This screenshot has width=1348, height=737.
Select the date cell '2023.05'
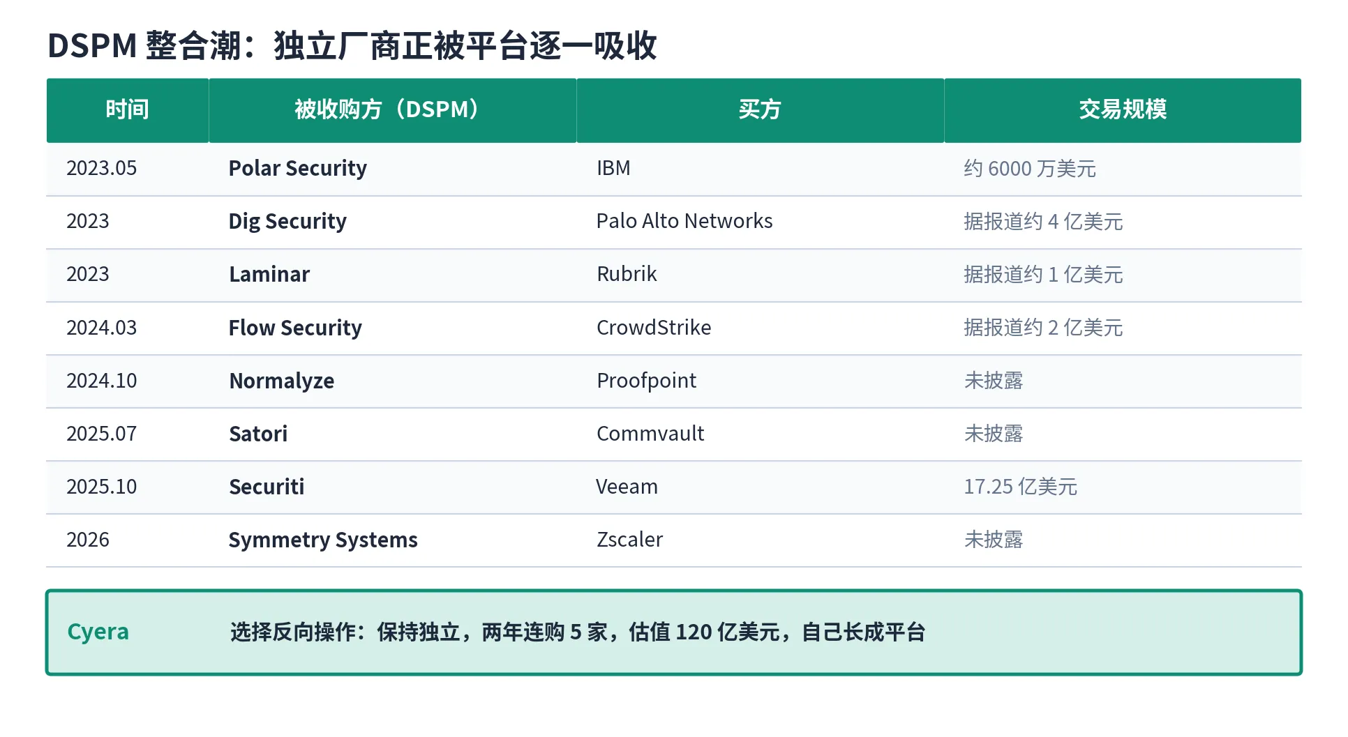[101, 168]
